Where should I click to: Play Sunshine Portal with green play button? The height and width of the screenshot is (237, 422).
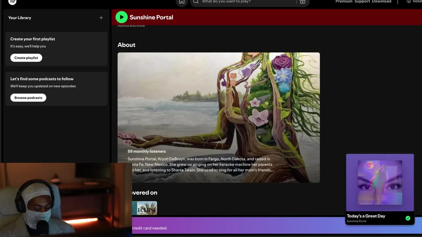pos(121,17)
